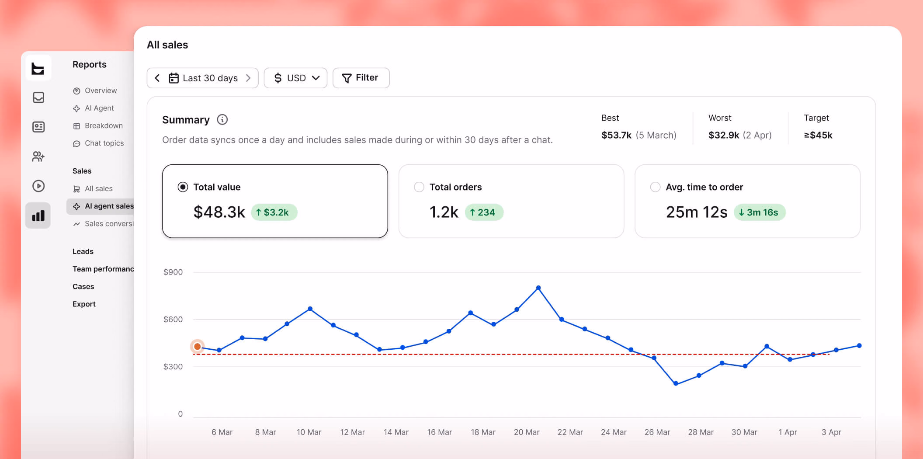
Task: Click the $900 y-axis label
Action: pyautogui.click(x=173, y=272)
